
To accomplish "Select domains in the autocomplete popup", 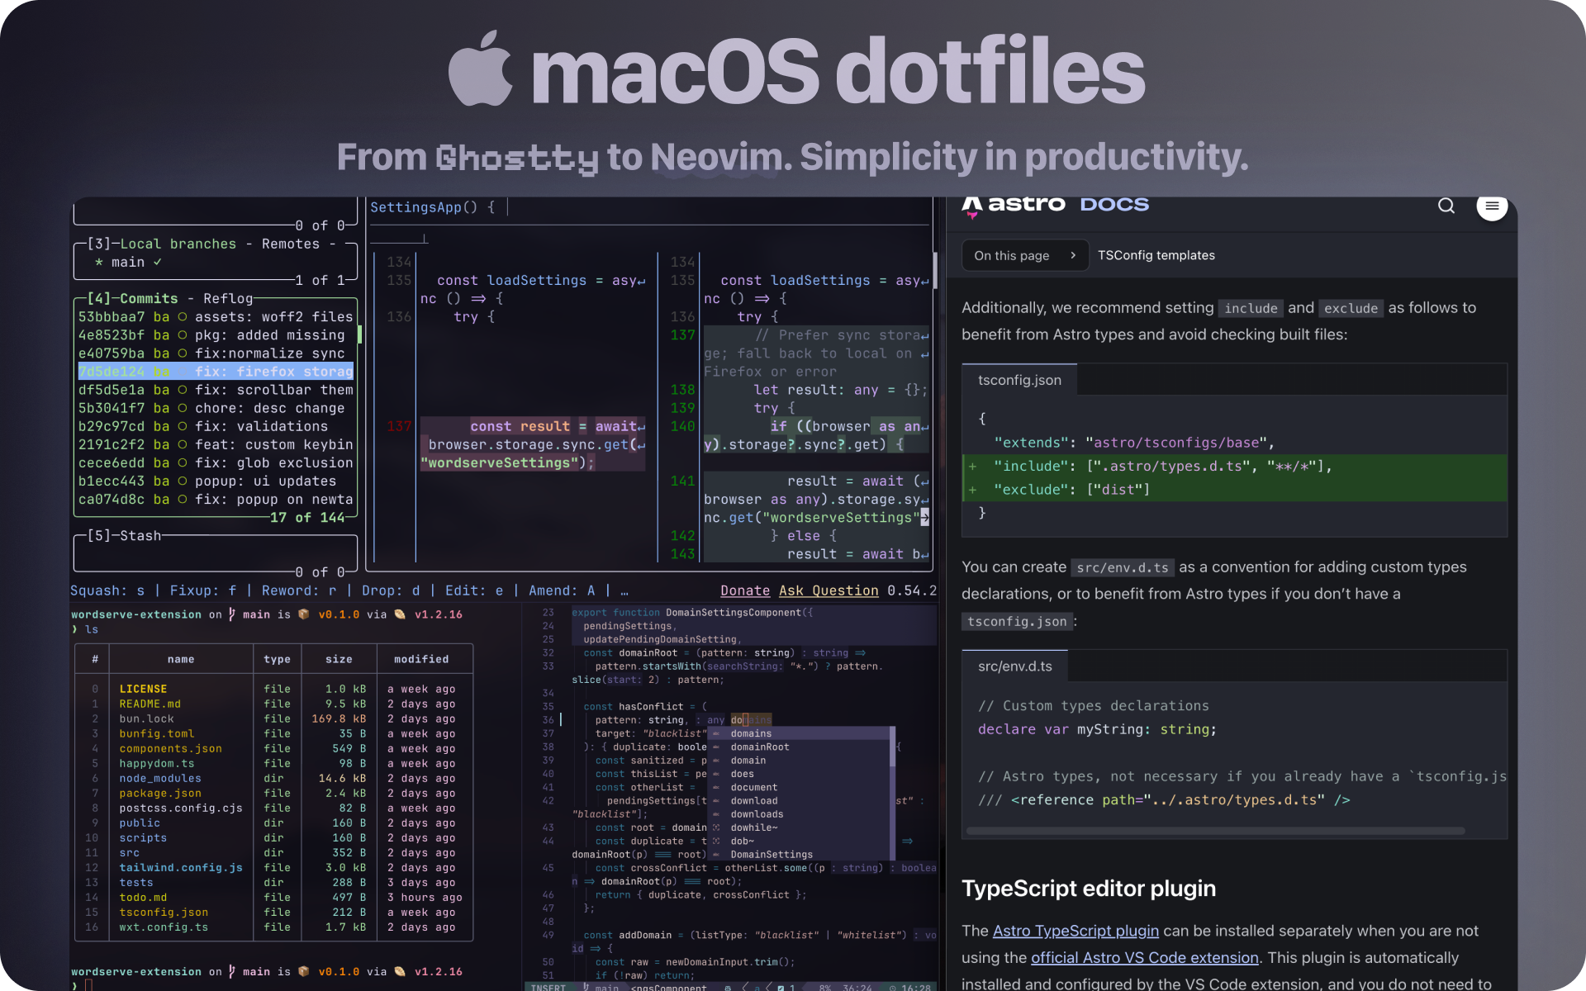I will tap(750, 733).
